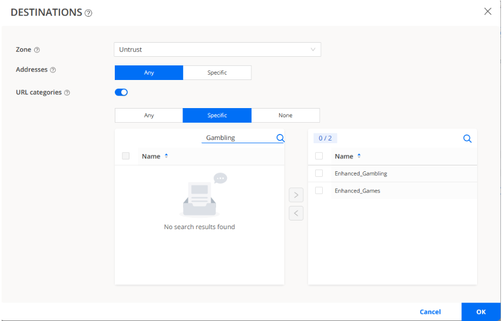
Task: Click the help icon beside URL categories
Action: (x=67, y=92)
